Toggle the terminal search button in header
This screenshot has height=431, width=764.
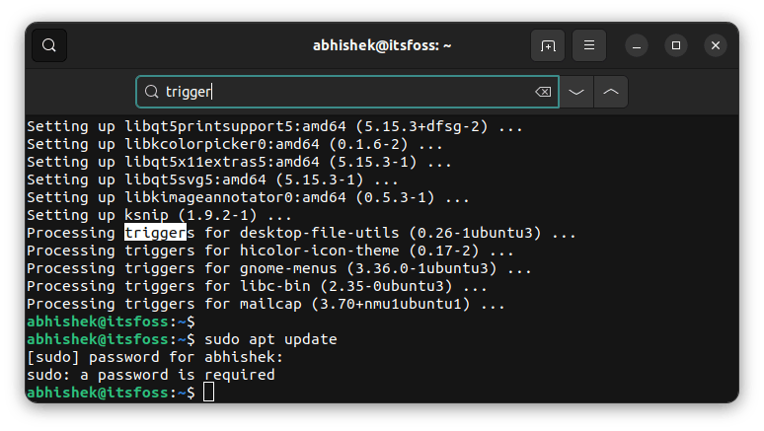click(x=49, y=45)
